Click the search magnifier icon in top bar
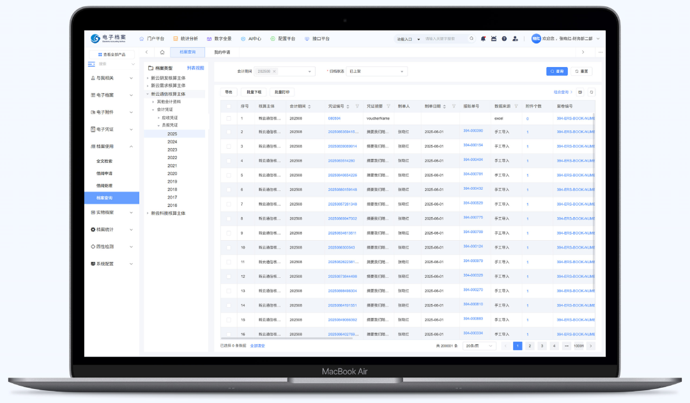Image resolution: width=690 pixels, height=403 pixels. 472,39
